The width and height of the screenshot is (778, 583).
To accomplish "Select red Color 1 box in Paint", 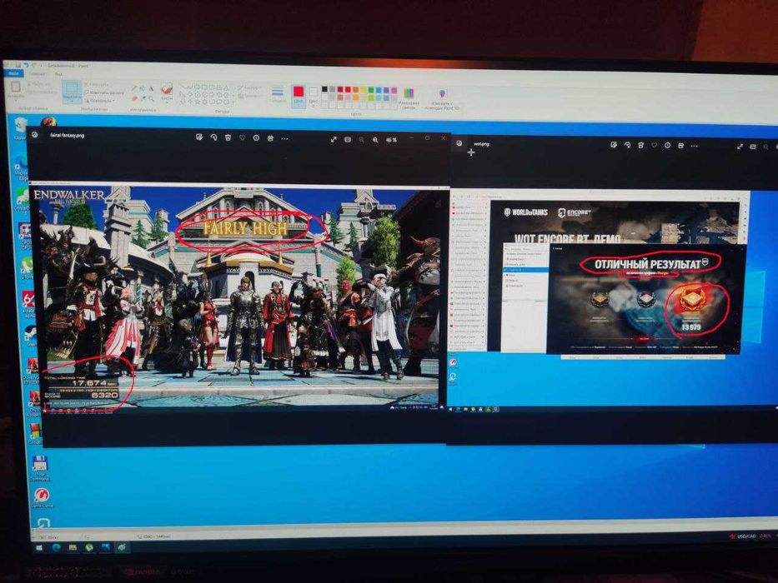I will point(299,95).
